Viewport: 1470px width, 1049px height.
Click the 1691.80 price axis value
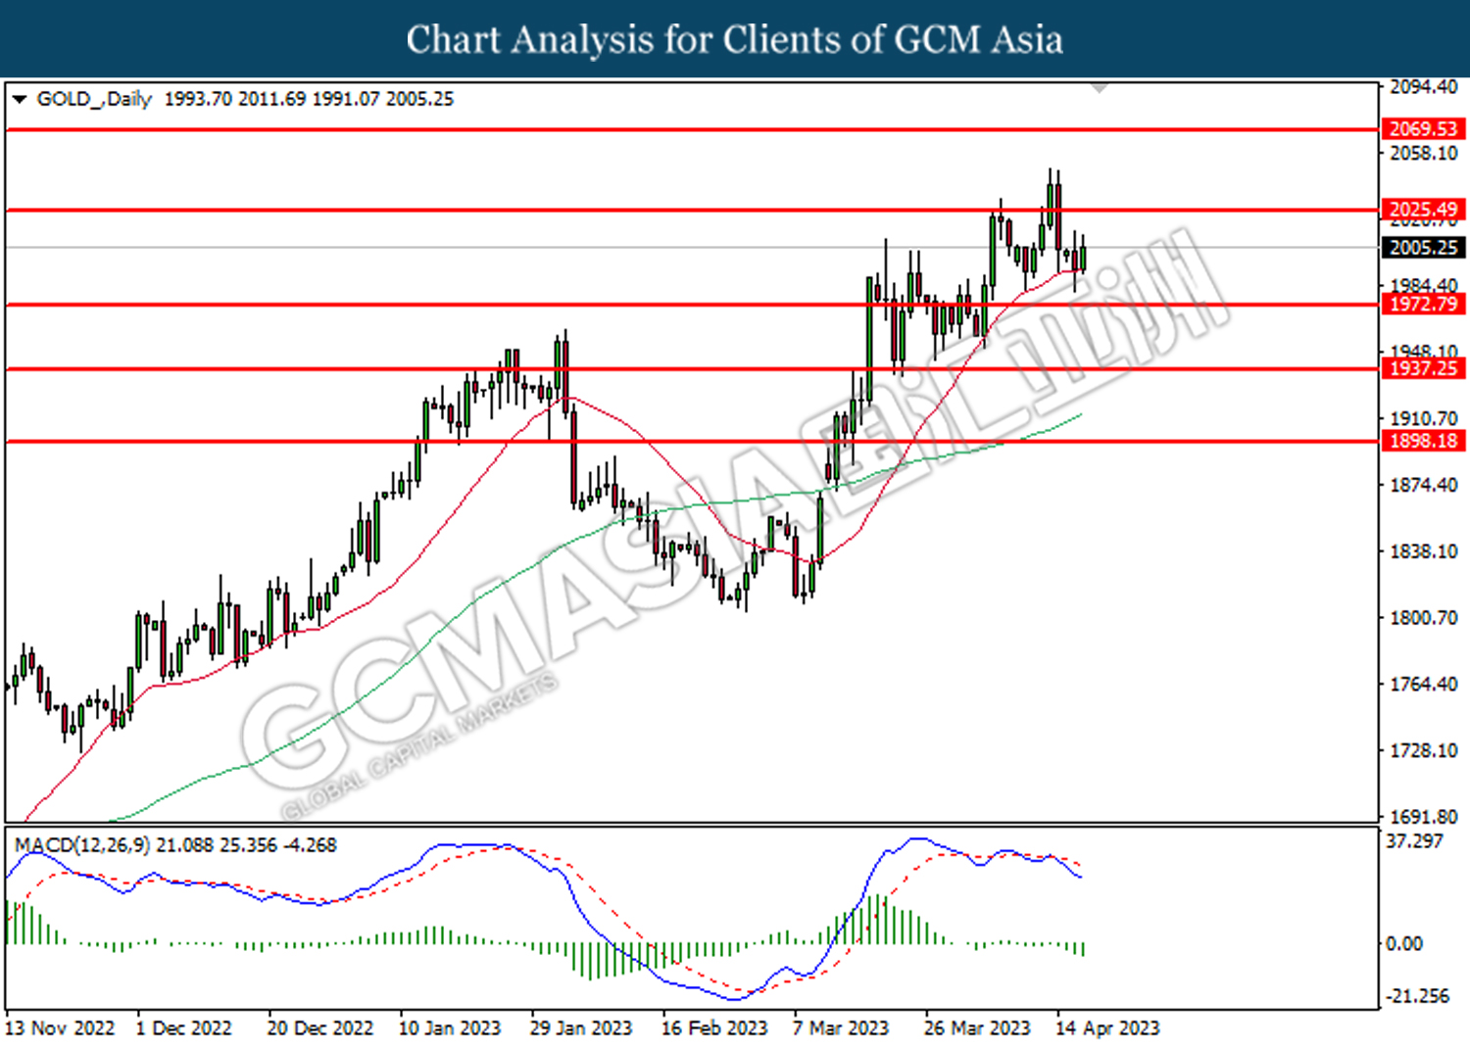(x=1424, y=816)
